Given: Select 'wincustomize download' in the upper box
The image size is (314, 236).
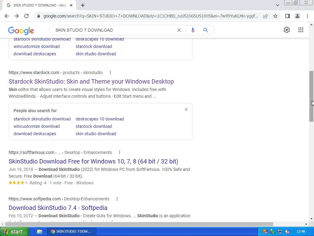Looking at the screenshot, I should (x=37, y=47).
